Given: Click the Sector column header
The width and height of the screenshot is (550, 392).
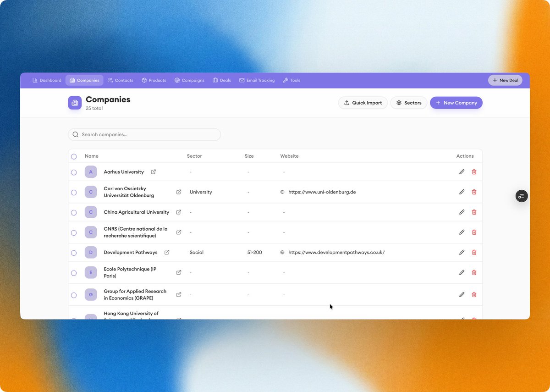Looking at the screenshot, I should coord(194,156).
